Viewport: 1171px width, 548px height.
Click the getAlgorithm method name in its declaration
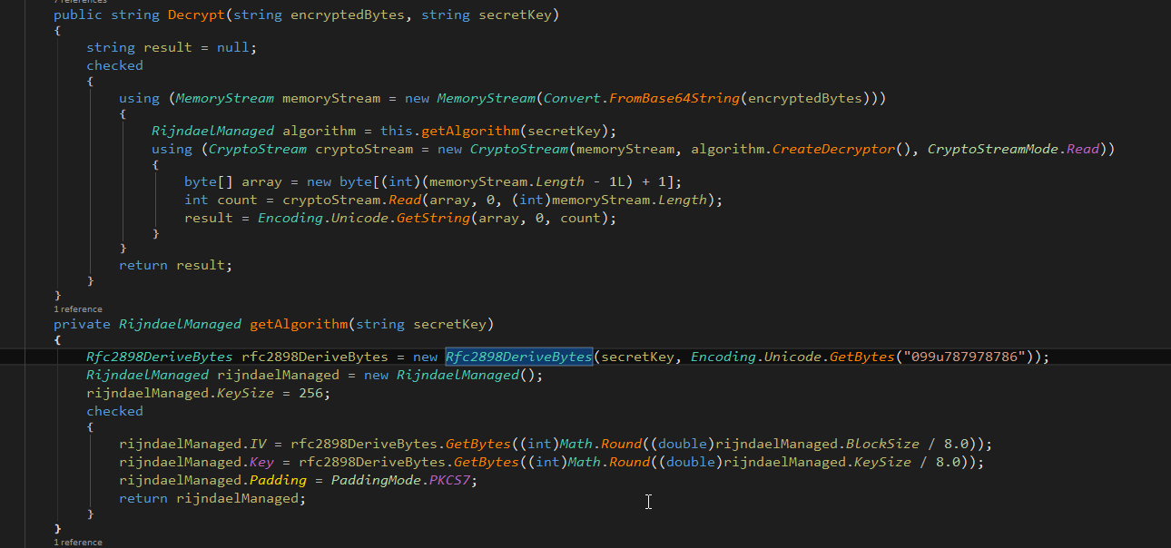pyautogui.click(x=299, y=324)
